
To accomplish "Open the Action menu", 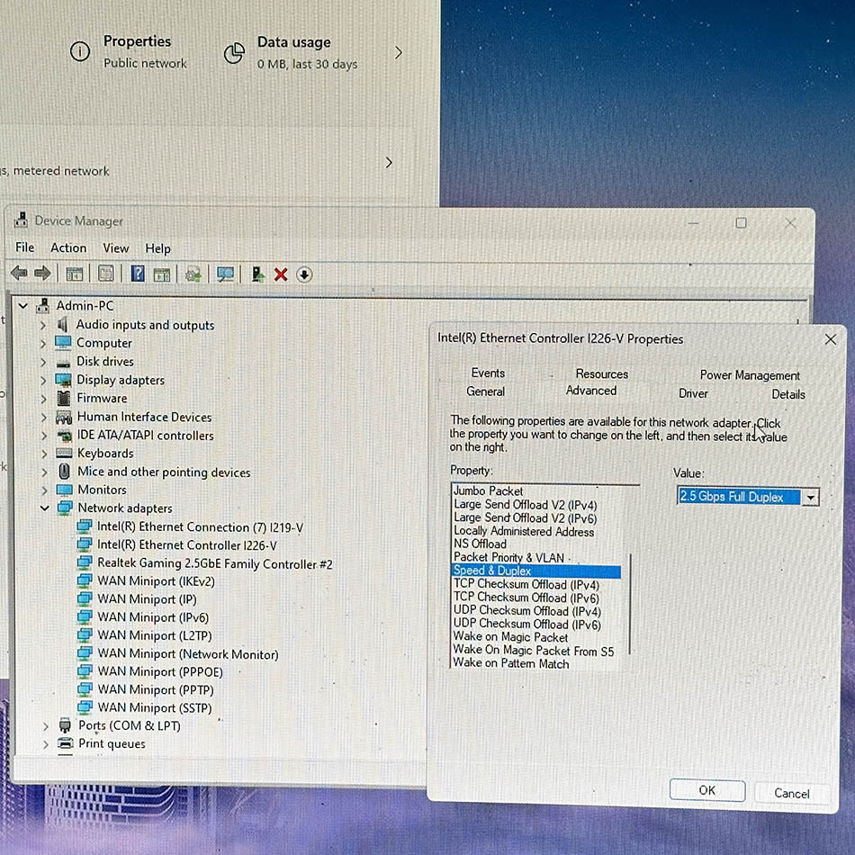I will click(x=68, y=248).
